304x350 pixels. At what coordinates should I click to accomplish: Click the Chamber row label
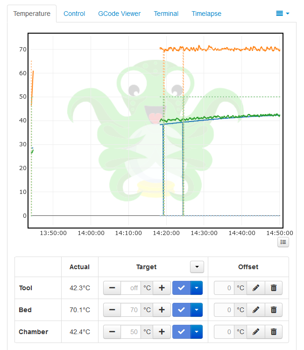click(x=34, y=332)
